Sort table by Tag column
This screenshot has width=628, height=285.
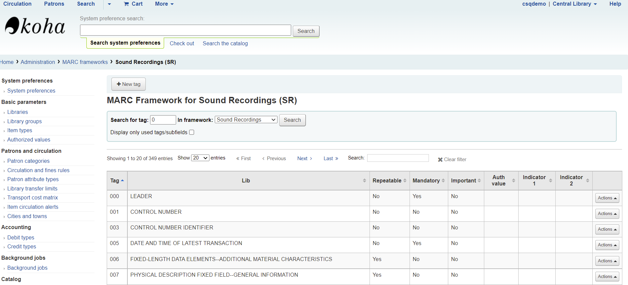(x=117, y=180)
